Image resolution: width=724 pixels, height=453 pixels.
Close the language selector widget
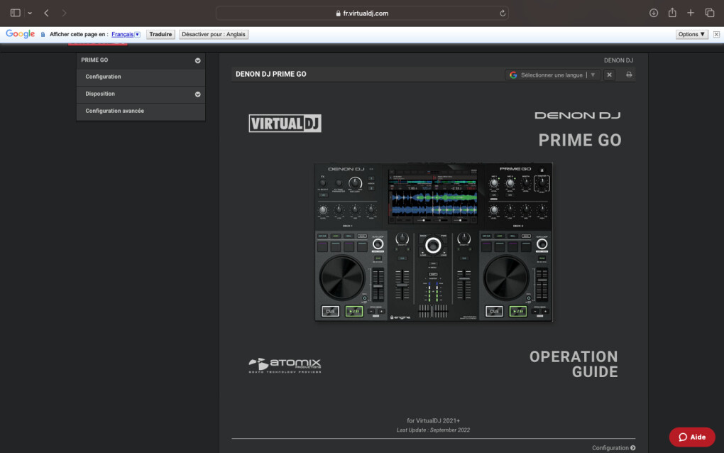609,75
